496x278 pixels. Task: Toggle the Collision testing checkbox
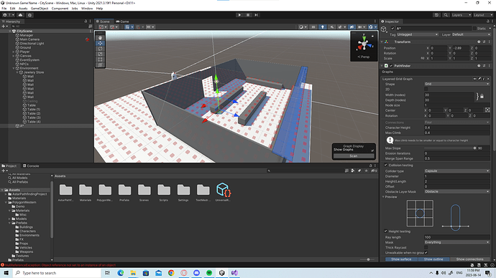point(385,165)
